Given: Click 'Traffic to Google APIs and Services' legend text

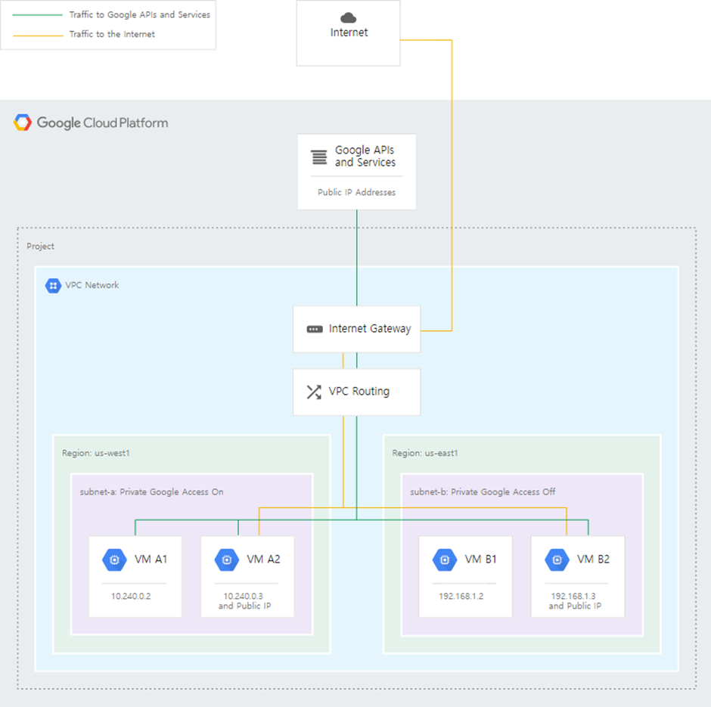Looking at the screenshot, I should [x=140, y=14].
